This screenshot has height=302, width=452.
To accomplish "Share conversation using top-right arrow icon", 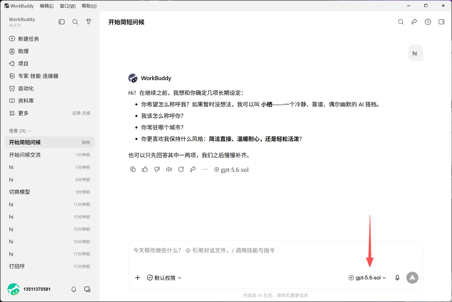I will coord(414,22).
